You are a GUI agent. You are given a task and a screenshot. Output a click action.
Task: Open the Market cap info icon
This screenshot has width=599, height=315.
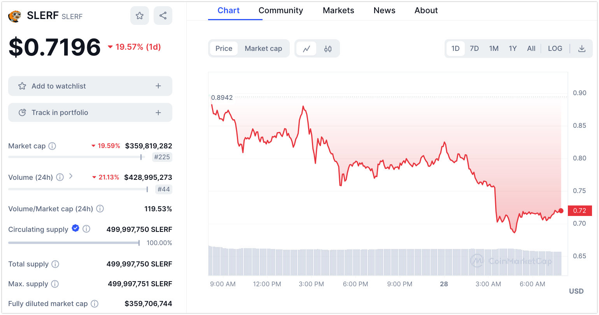pos(52,146)
